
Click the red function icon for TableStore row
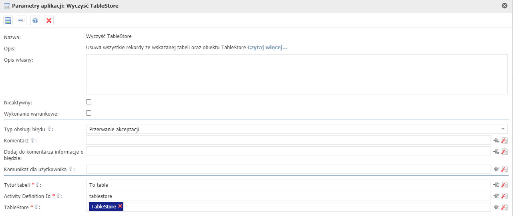(x=505, y=207)
